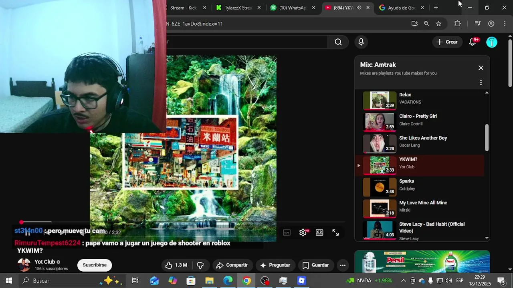Open the Chrome three-dot menu
This screenshot has width=513, height=288.
505,24
